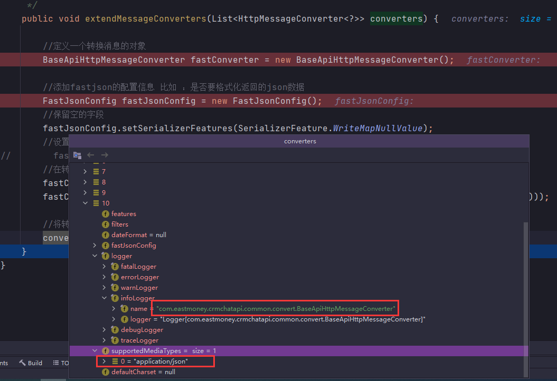Viewport: 557px width, 381px height.
Task: Click the back arrow in the converters popup
Action: tap(90, 155)
